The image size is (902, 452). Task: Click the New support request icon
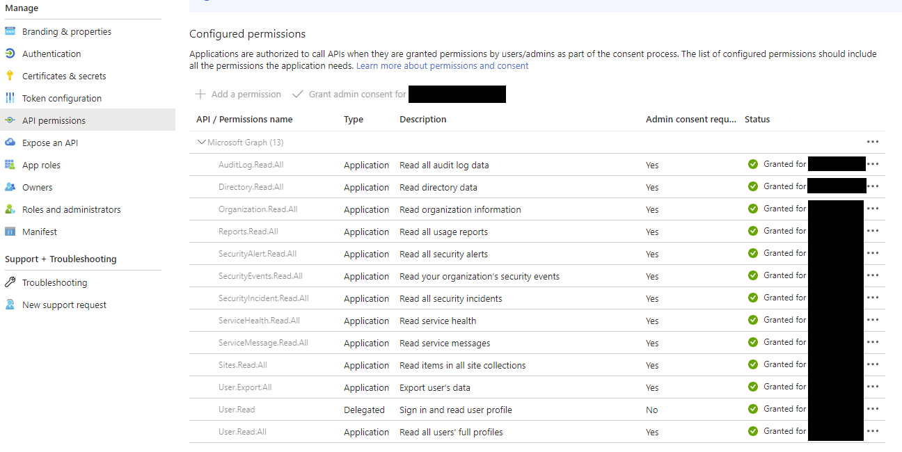pyautogui.click(x=10, y=305)
